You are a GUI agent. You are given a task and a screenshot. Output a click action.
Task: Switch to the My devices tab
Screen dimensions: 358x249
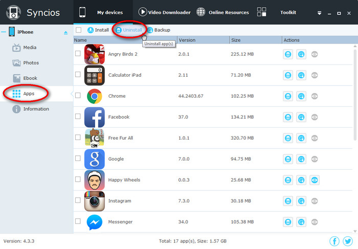pyautogui.click(x=103, y=12)
